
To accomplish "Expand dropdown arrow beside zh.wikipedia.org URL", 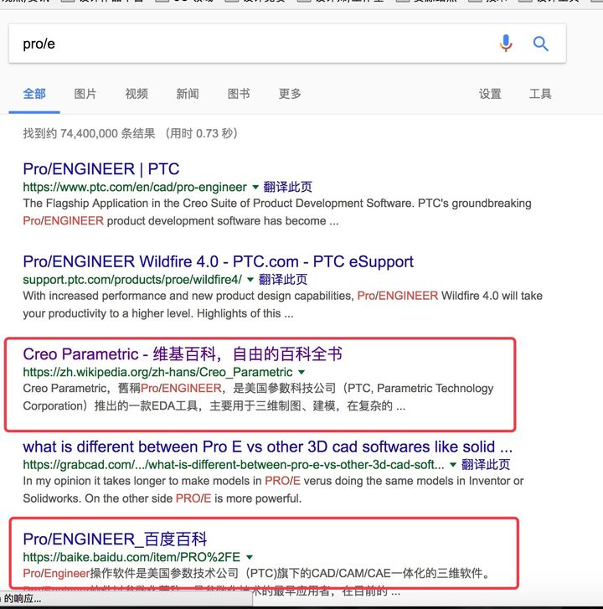I will [301, 372].
